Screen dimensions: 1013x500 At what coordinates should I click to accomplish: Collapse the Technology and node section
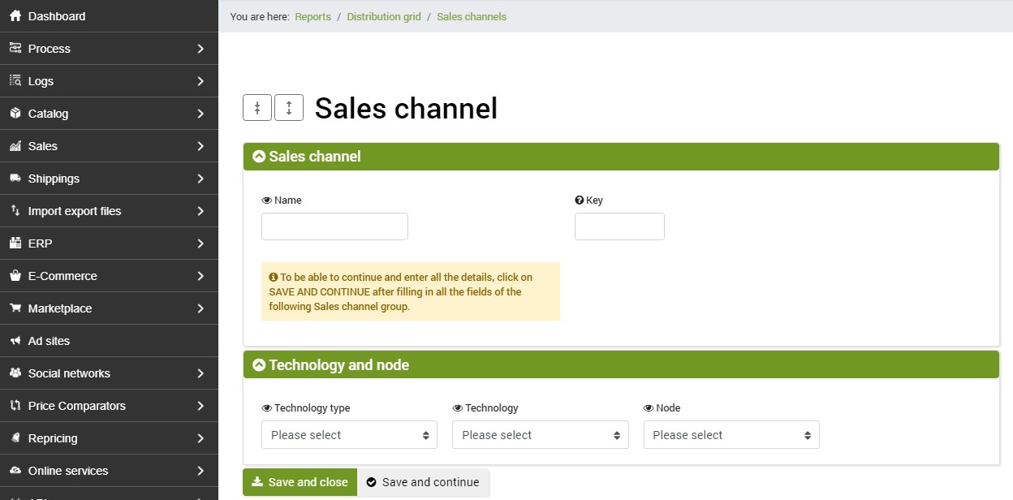[621, 365]
